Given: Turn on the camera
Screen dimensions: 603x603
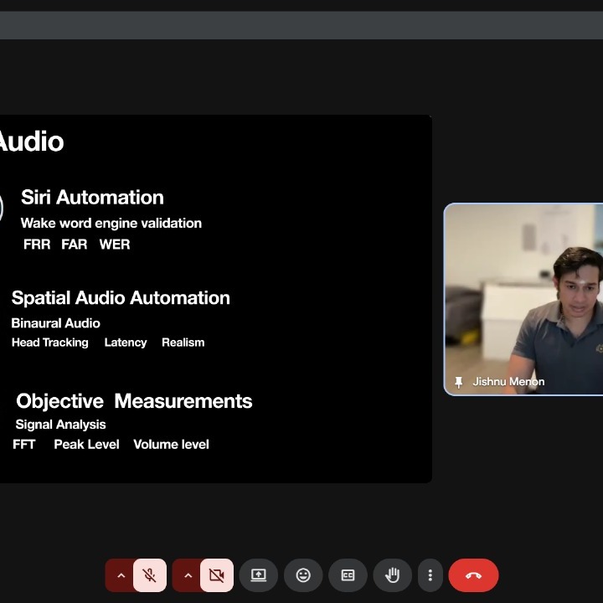Looking at the screenshot, I should tap(217, 575).
